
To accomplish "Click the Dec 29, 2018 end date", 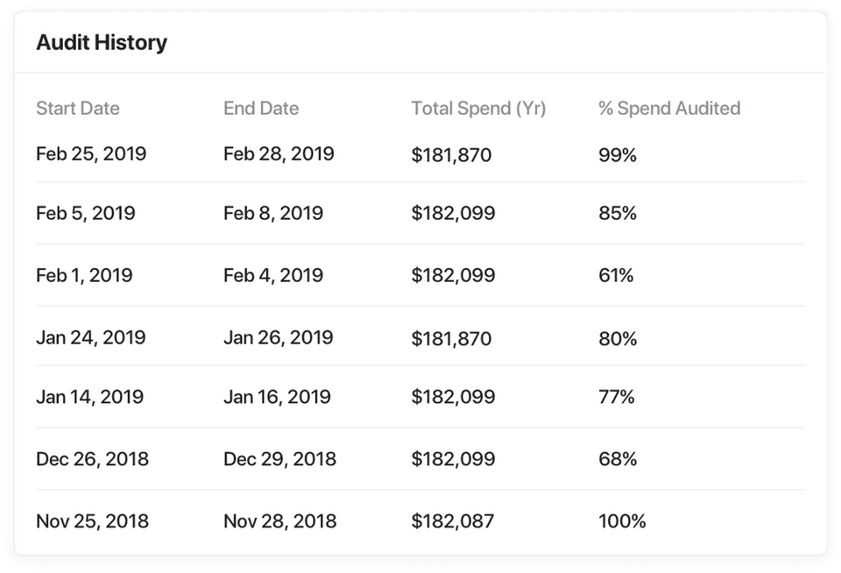I will (x=279, y=459).
